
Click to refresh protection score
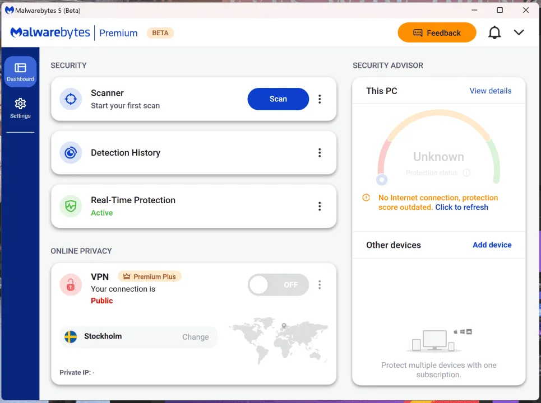(461, 207)
